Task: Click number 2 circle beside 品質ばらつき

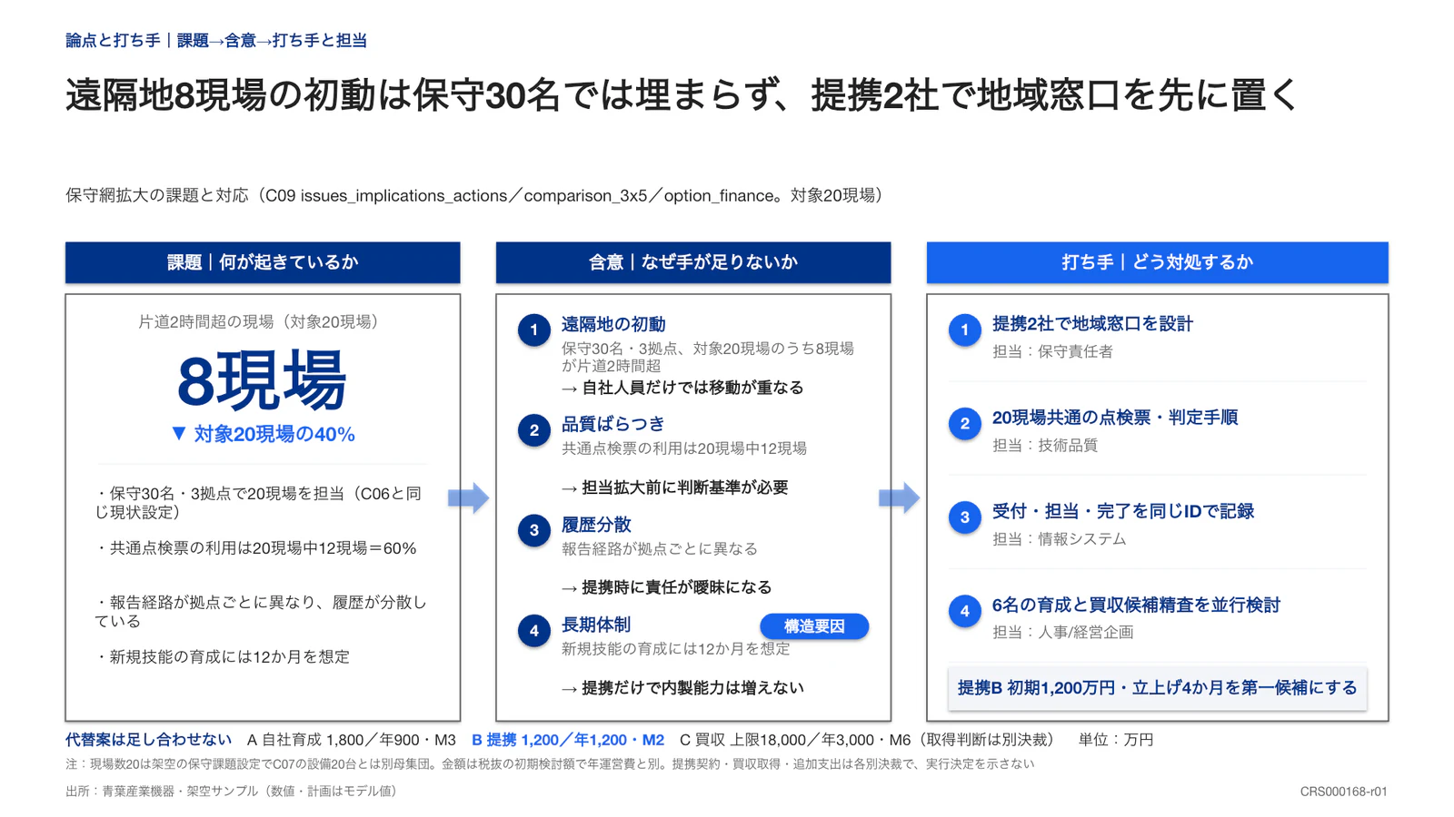Action: click(534, 430)
